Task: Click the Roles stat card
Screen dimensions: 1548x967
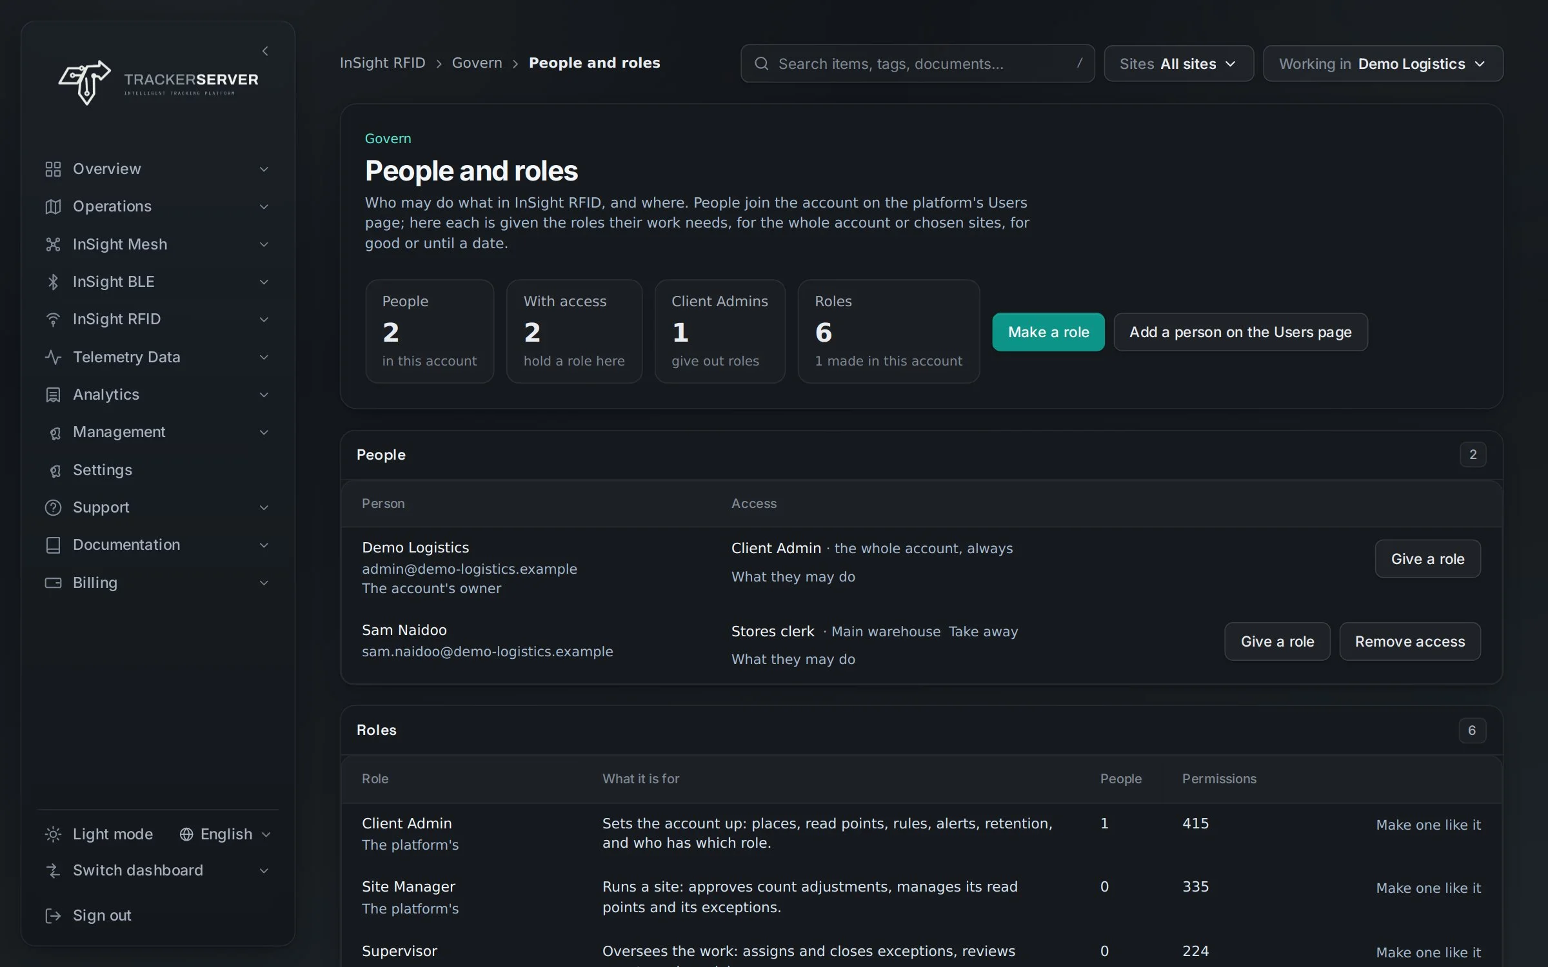Action: tap(889, 331)
